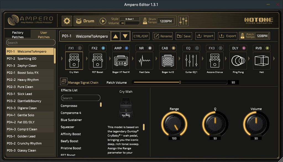This screenshot has height=162, width=283.
Task: Click the Q knob
Action: (x=215, y=124)
